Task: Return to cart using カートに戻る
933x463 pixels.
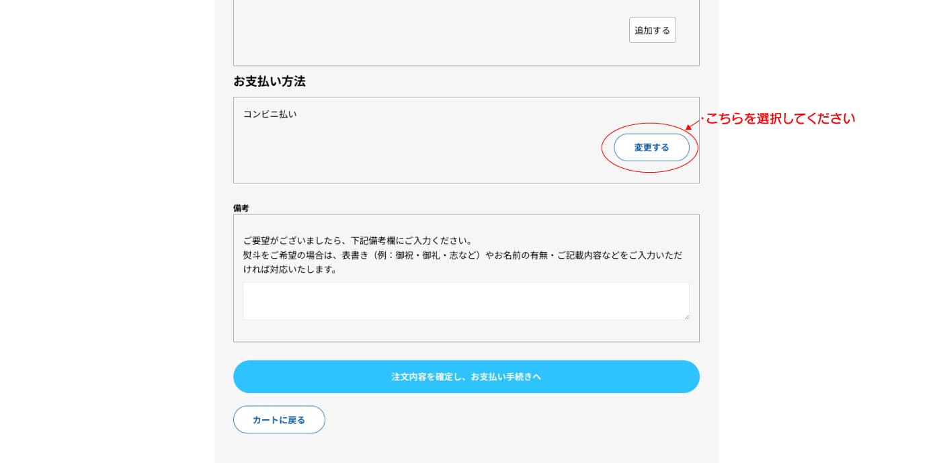Action: [278, 419]
